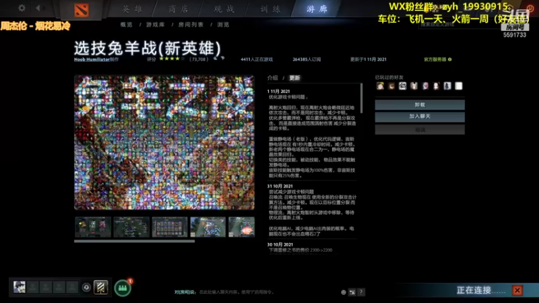Image resolution: width=539 pixels, height=303 pixels.
Task: Click the greyed-out button below 加入聊天
Action: (420, 129)
